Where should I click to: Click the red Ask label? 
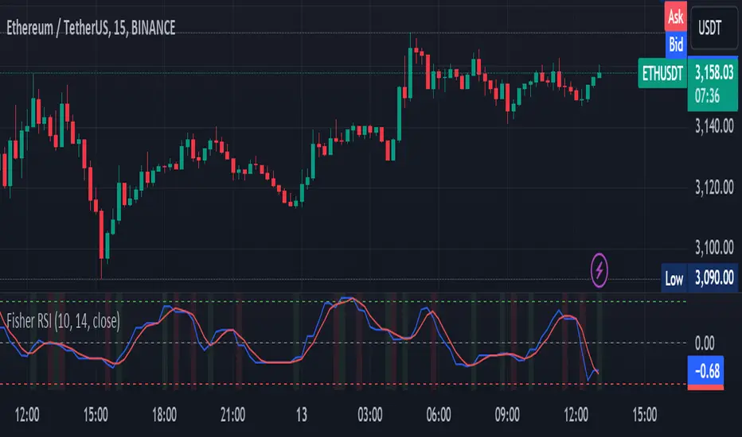tap(675, 17)
